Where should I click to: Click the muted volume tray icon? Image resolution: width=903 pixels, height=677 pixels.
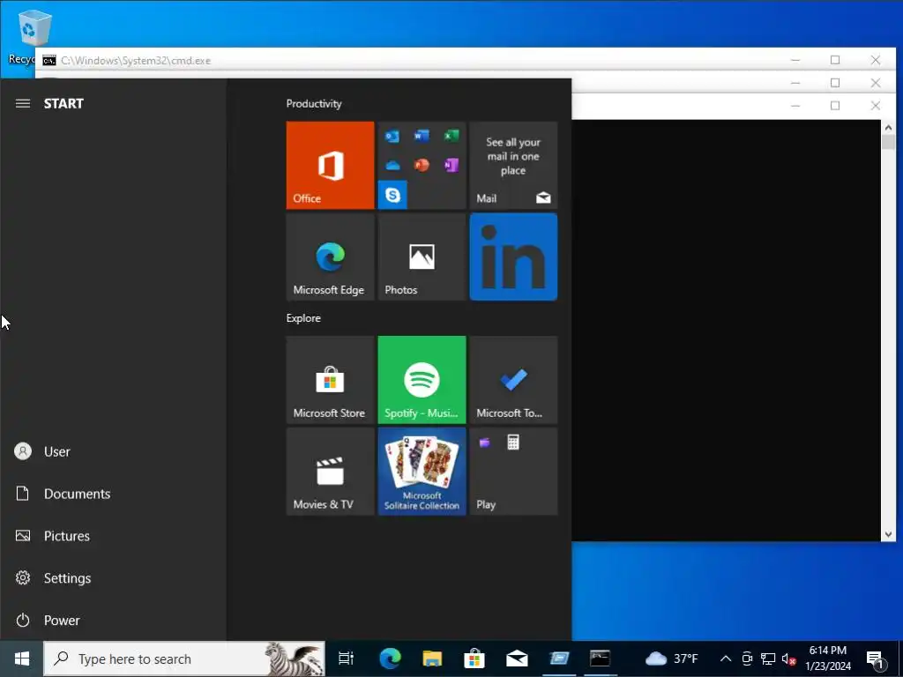tap(788, 658)
